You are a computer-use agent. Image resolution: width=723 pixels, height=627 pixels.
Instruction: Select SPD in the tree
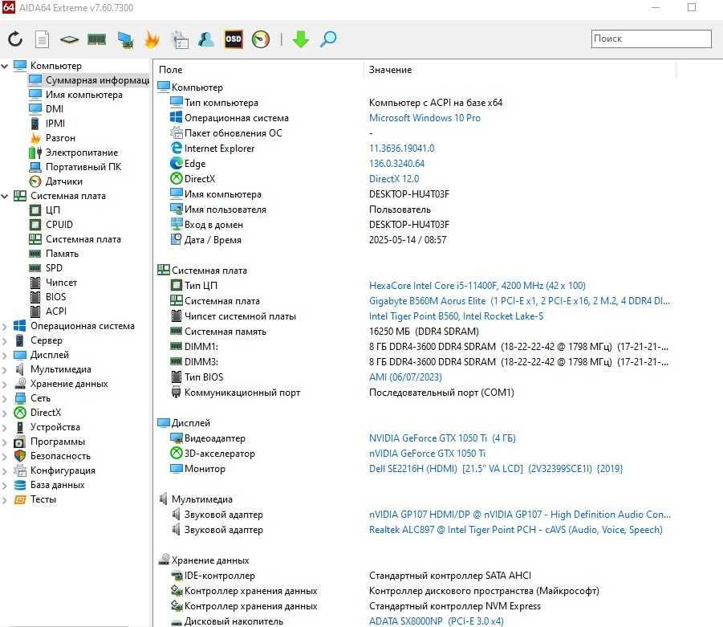point(54,267)
